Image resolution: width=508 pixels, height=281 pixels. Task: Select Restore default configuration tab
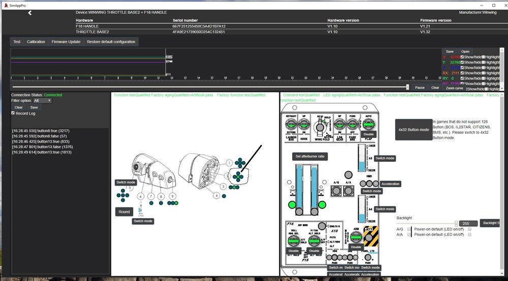(111, 42)
